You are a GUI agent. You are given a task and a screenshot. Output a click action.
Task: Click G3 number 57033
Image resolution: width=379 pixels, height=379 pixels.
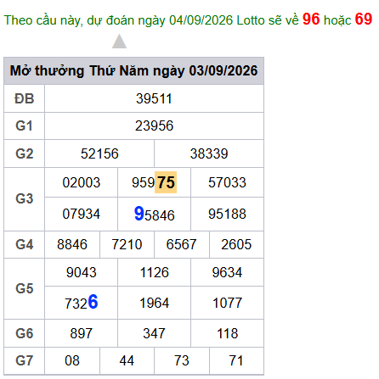pyautogui.click(x=227, y=182)
